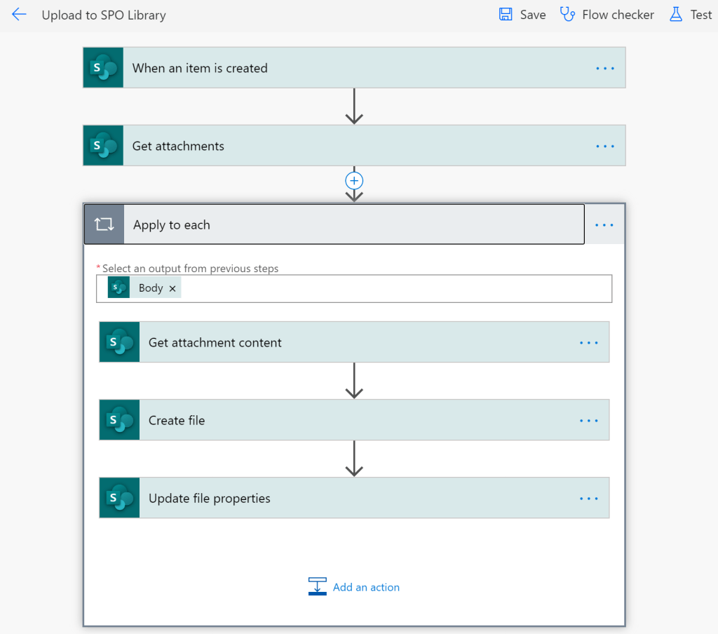Click SharePoint icon on Get attachments
This screenshot has height=634, width=718.
[x=103, y=146]
